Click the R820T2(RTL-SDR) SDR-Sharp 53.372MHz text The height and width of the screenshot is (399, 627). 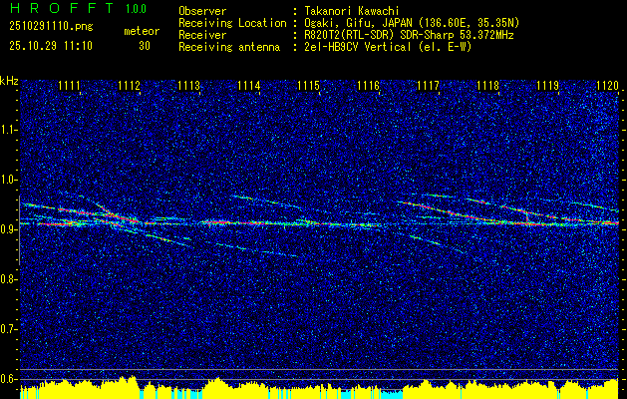click(x=409, y=35)
